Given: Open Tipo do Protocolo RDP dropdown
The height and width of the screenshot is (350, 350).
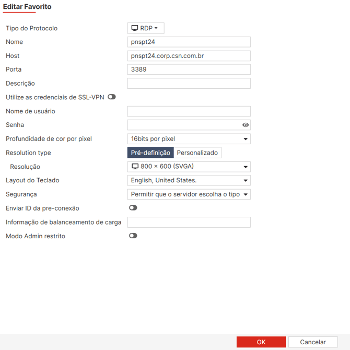Looking at the screenshot, I should (x=146, y=28).
